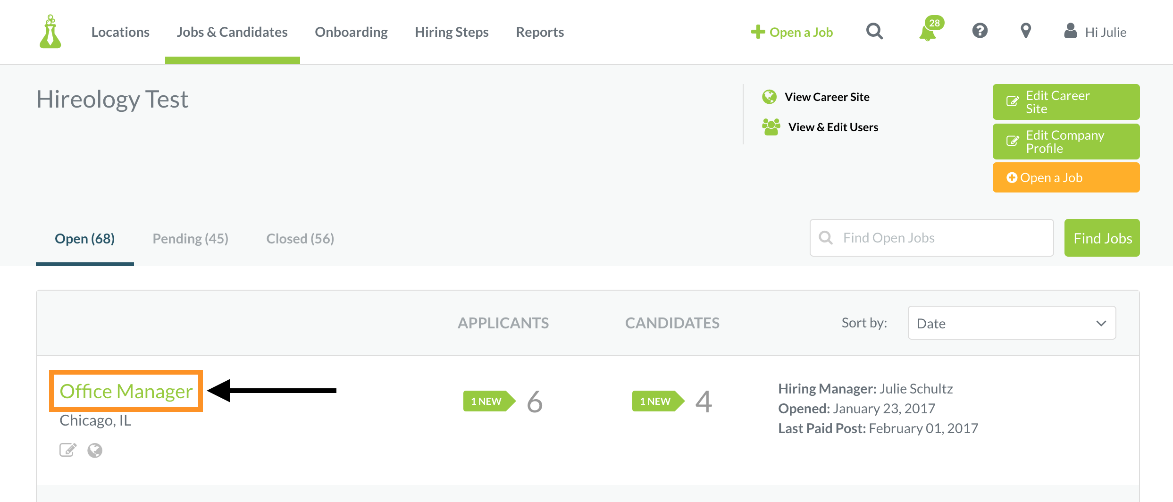Click Hiring Manager: Julie Schultz text

click(x=865, y=388)
